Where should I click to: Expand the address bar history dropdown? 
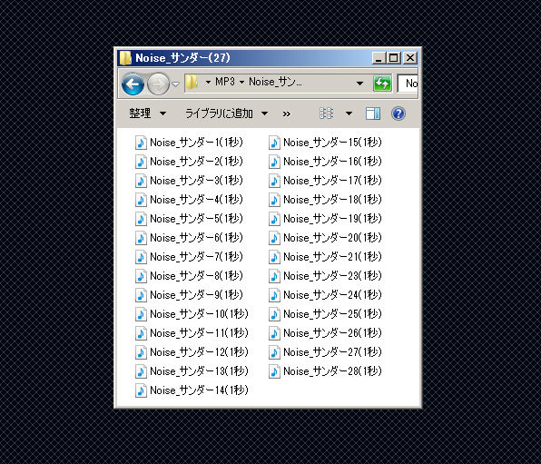pyautogui.click(x=359, y=84)
